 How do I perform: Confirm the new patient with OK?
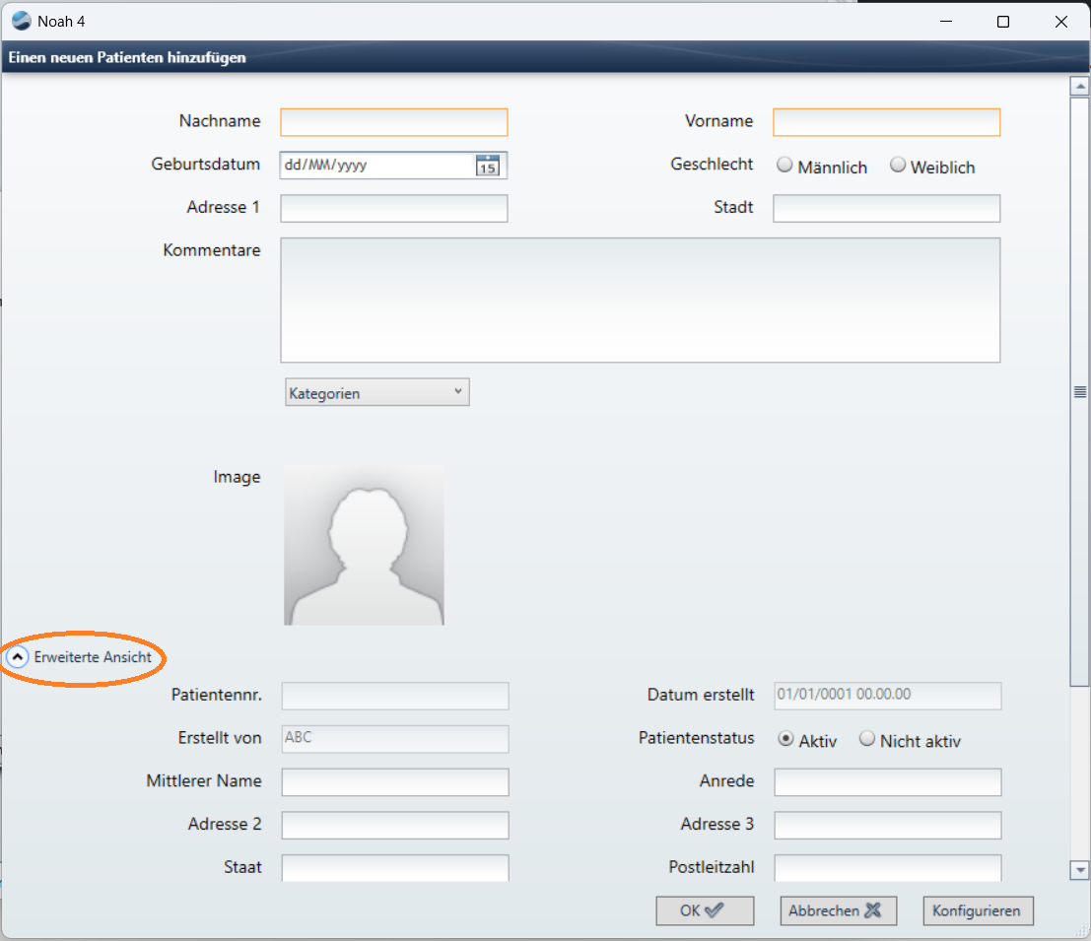click(x=705, y=910)
